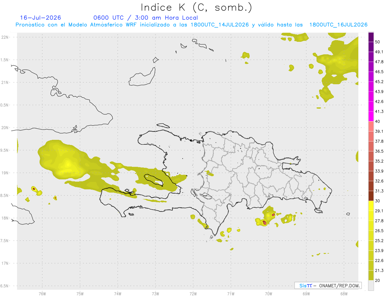Select the bright yellow swatch between 29.1 and 30
This screenshot has width=386, height=298.
click(x=371, y=206)
